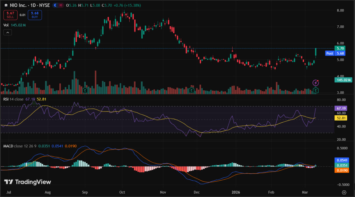Click the latest earnings E marker near March

[x=315, y=90]
